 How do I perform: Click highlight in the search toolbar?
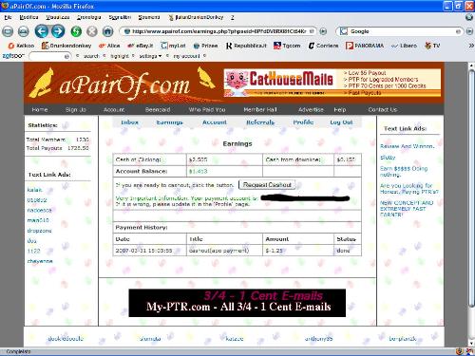(x=120, y=56)
